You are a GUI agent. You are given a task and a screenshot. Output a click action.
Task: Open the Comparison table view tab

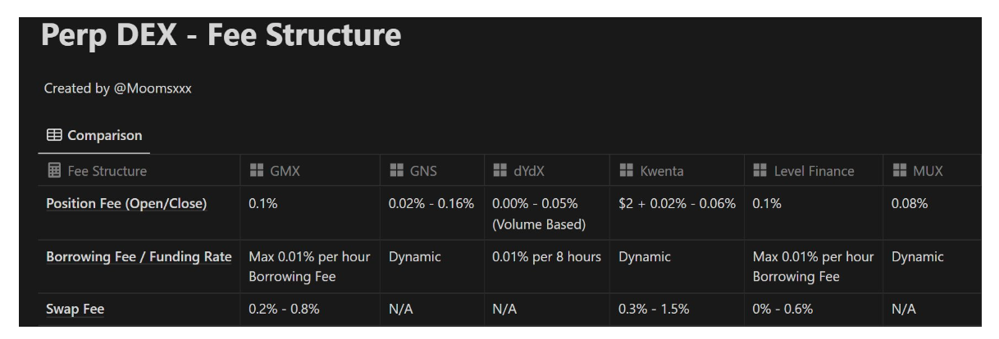[x=94, y=136]
